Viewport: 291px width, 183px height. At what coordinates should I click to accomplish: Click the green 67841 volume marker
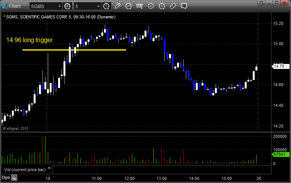(280, 154)
